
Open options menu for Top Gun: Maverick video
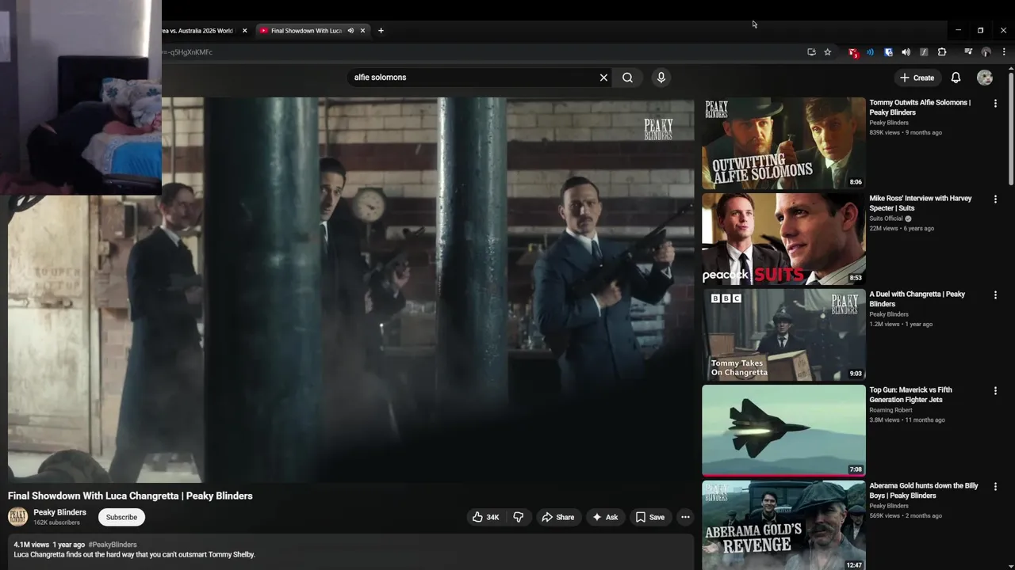[995, 391]
